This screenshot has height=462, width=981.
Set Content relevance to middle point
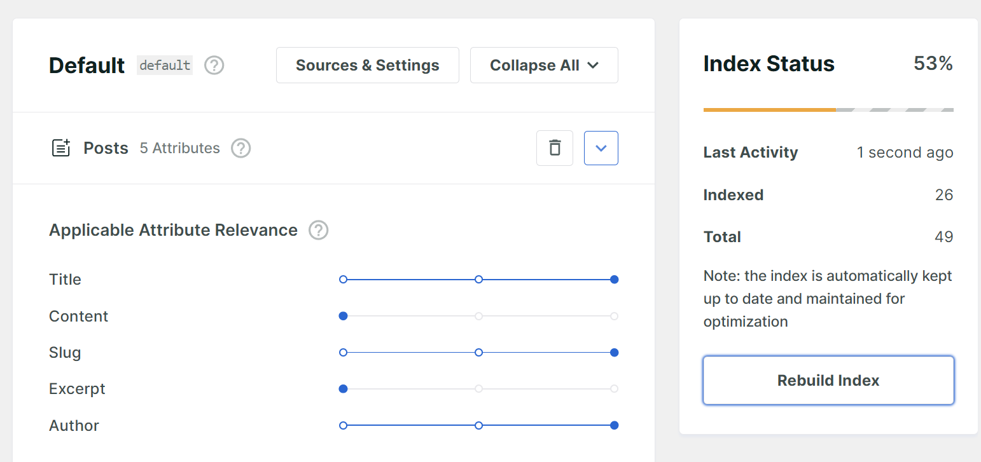tap(479, 316)
